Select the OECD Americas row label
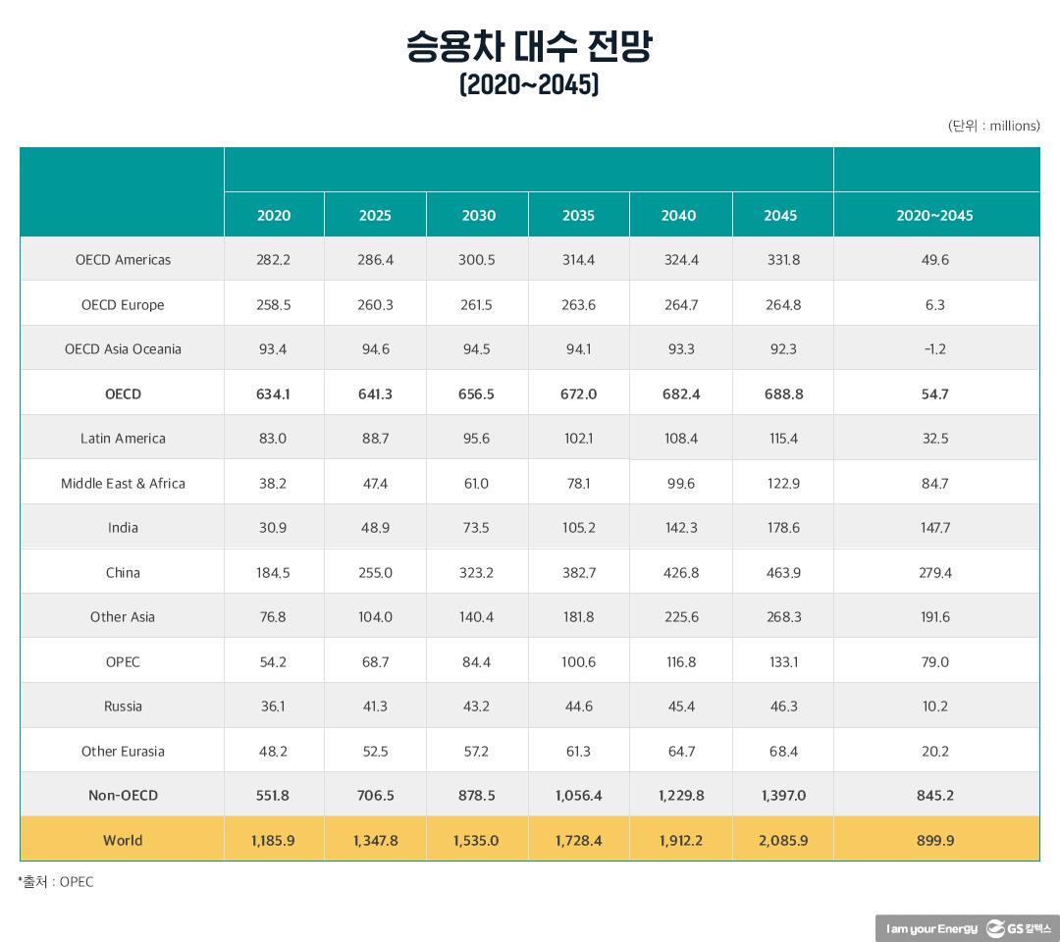1060x942 pixels. coord(123,259)
